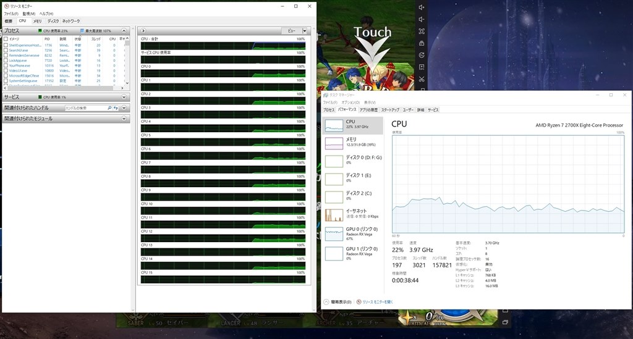This screenshot has width=633, height=339.
Task: Open オプション(O) menu in Task Manager
Action: tap(351, 103)
